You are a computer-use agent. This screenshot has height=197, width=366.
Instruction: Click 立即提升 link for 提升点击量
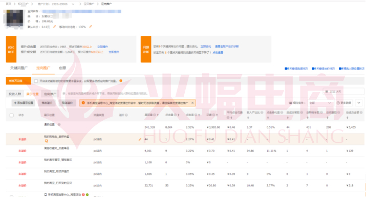[x=102, y=47]
